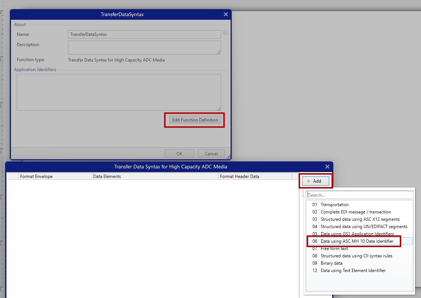Choose 12 Data using Text Element Identifier

[353, 271]
